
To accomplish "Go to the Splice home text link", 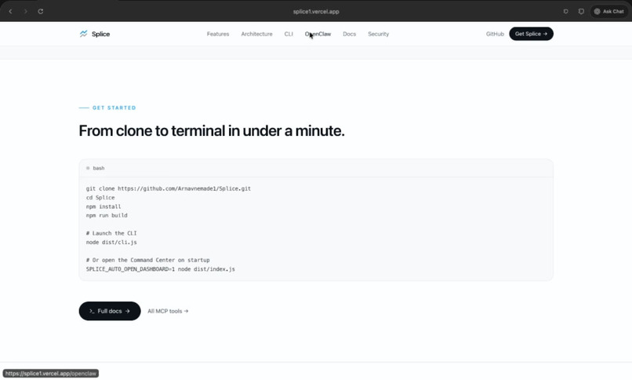I will (101, 34).
